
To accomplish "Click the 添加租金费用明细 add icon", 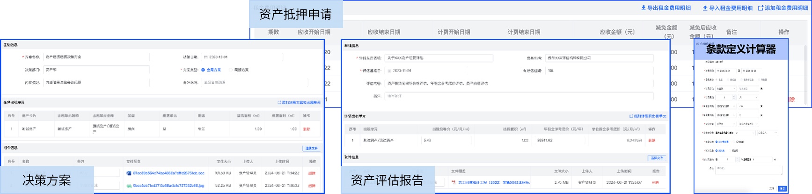I will (x=761, y=8).
